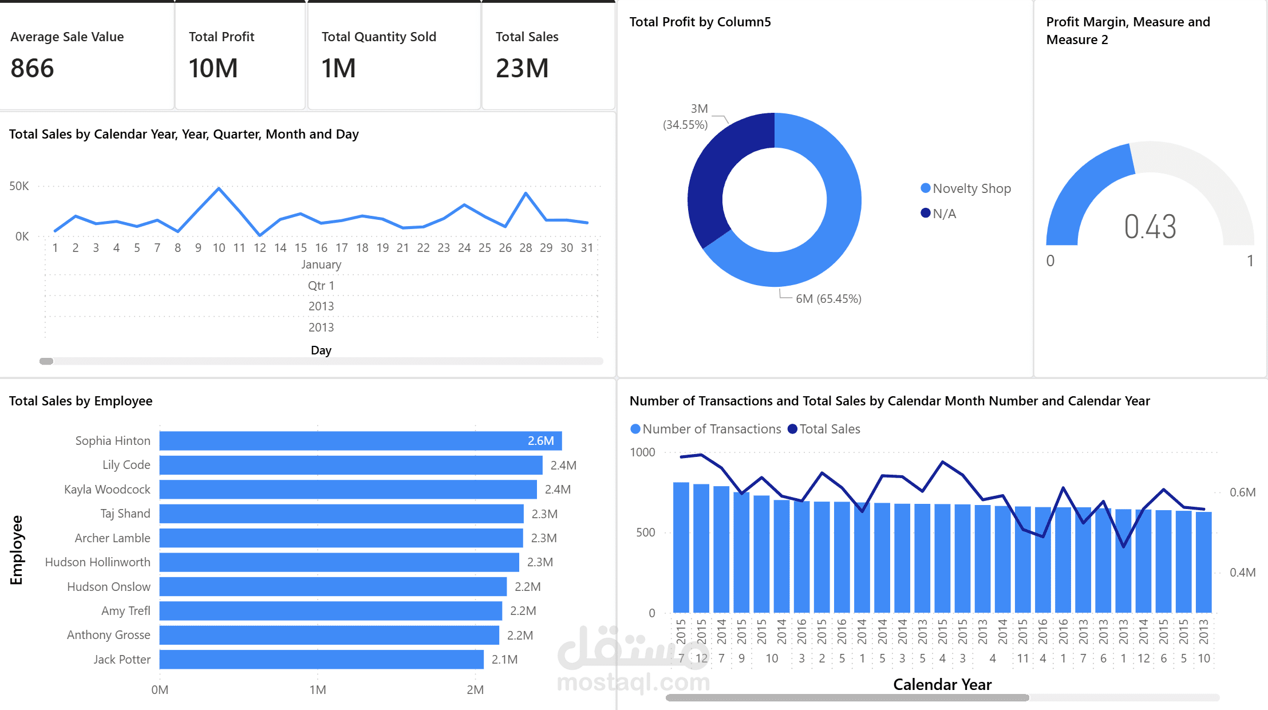Click the 0.43 profit margin gauge
The height and width of the screenshot is (710, 1268).
tap(1150, 226)
